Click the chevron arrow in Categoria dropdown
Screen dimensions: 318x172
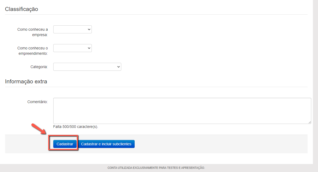119,67
